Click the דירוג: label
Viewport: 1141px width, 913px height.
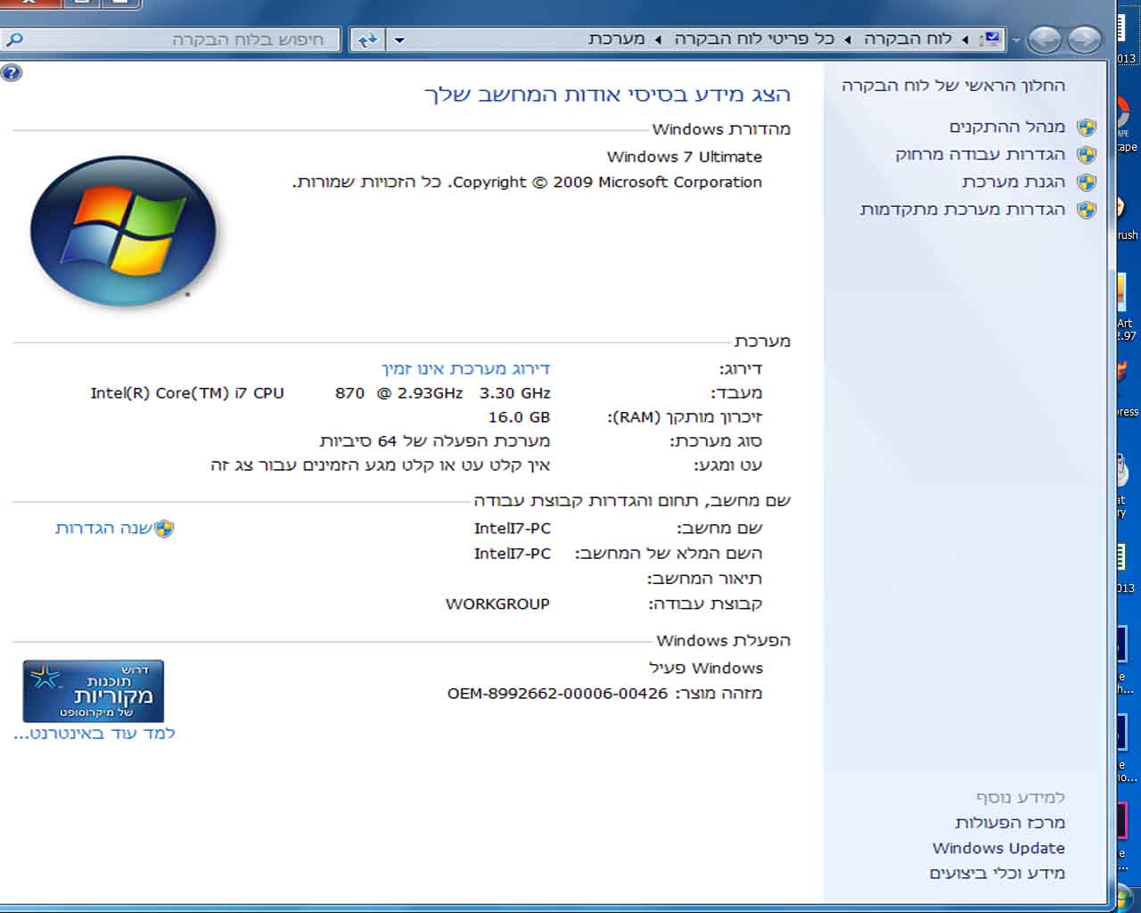coord(741,369)
